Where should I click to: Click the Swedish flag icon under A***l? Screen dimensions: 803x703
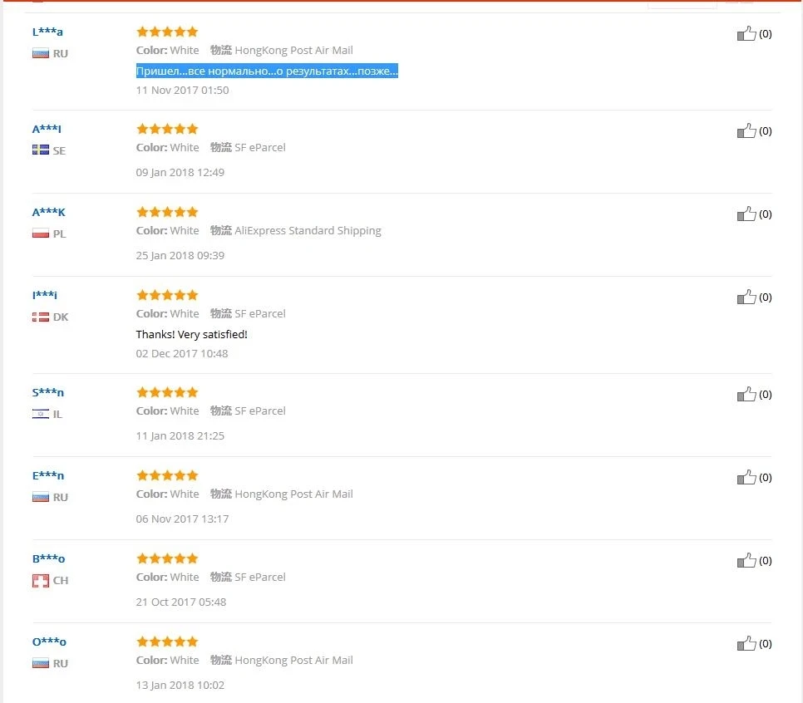[x=40, y=150]
